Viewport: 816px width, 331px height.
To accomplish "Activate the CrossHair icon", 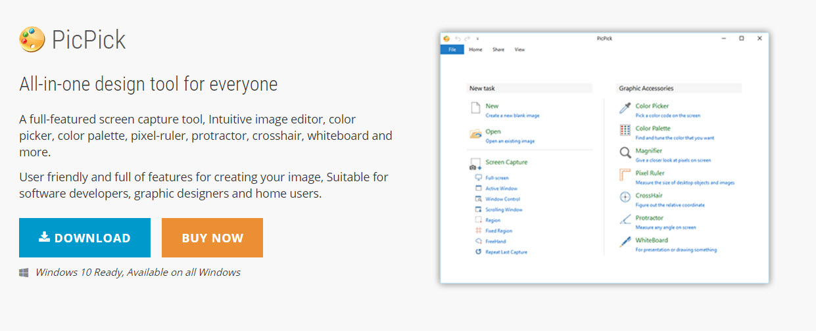I will pyautogui.click(x=625, y=198).
